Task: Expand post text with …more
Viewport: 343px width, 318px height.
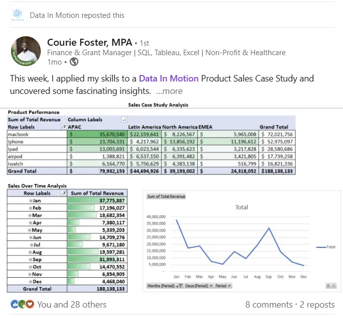Action: click(x=169, y=91)
